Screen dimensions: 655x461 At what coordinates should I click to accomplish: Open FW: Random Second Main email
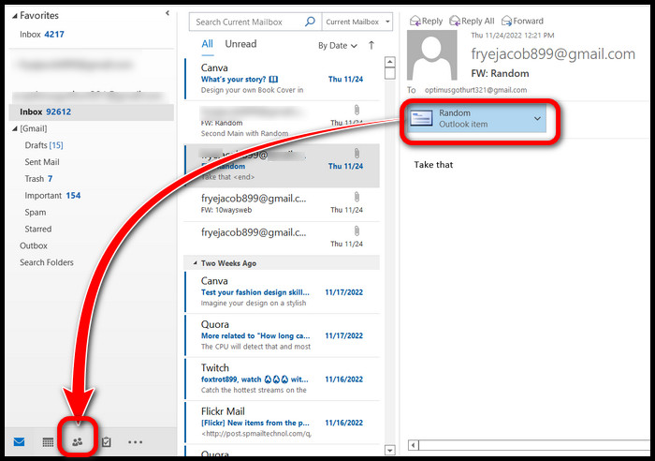(282, 122)
